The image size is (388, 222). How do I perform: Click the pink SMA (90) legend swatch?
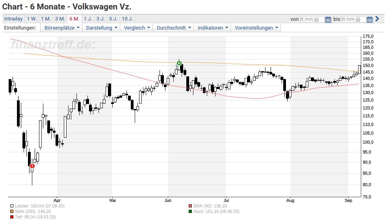coord(190,206)
